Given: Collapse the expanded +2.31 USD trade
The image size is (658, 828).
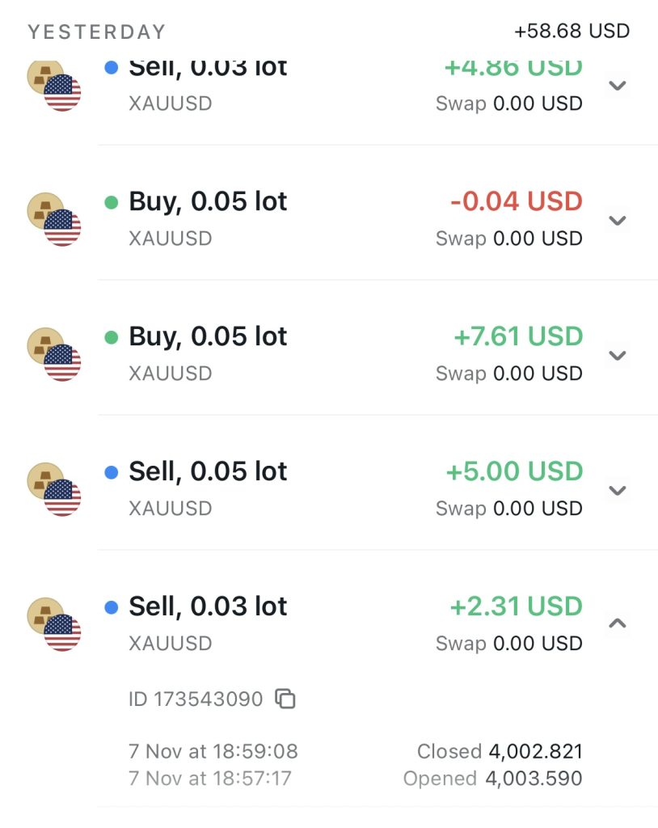Looking at the screenshot, I should click(618, 623).
